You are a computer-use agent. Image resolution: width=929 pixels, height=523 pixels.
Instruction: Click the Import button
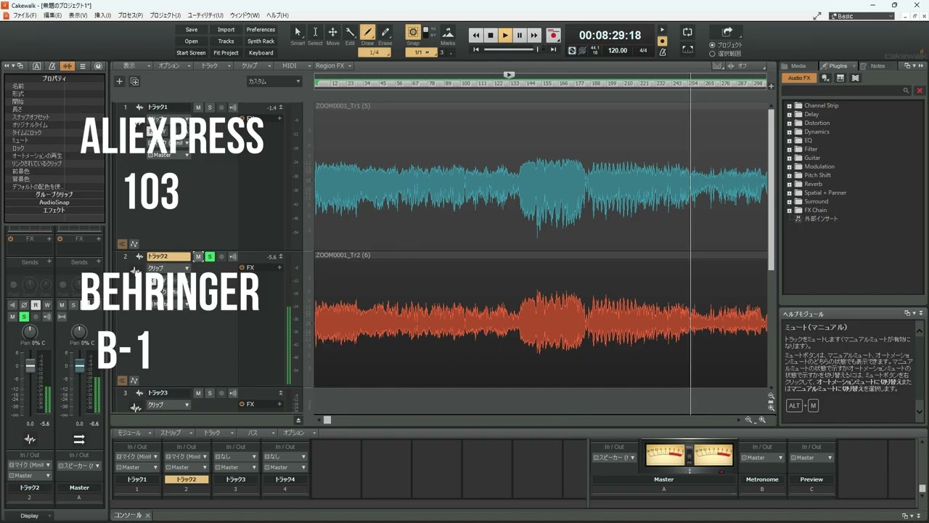coord(226,30)
